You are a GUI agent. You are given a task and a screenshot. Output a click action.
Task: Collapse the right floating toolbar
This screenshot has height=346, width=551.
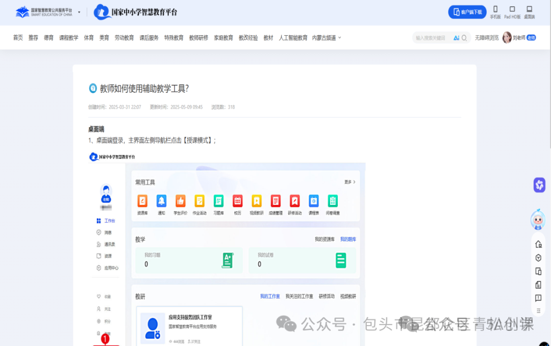tap(538, 310)
